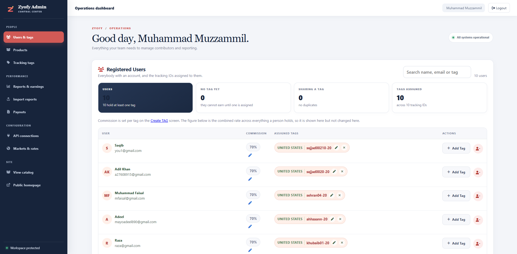
Task: Remove user Saqib via red user icon
Action: (x=478, y=148)
